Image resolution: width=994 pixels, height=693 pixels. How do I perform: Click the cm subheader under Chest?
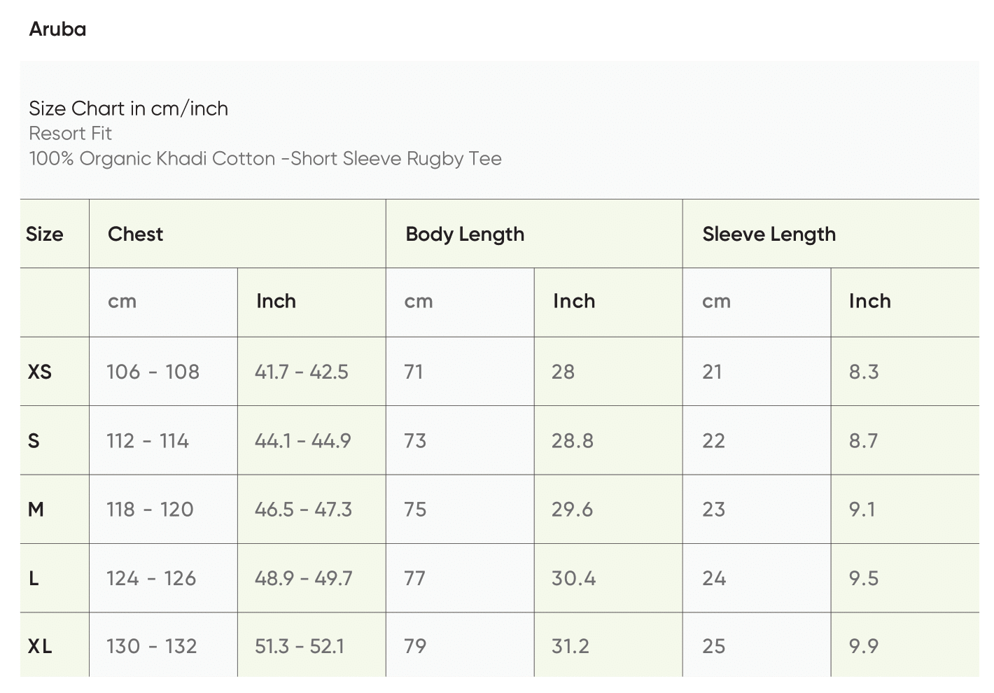coord(122,302)
